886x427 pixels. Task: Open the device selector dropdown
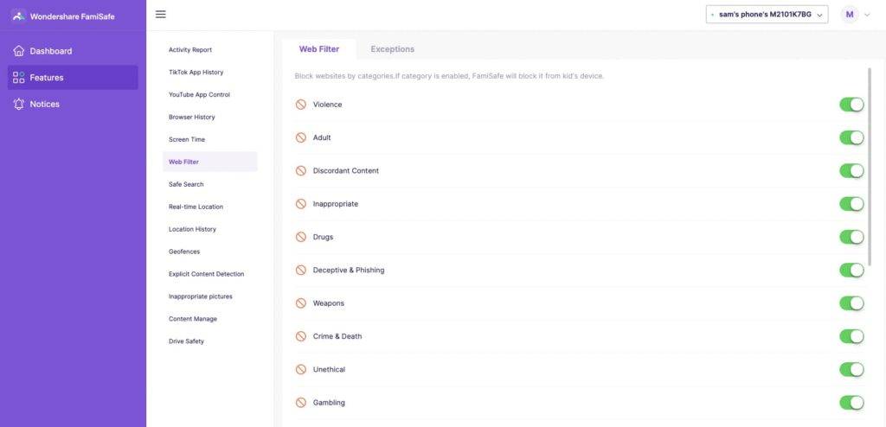[767, 14]
